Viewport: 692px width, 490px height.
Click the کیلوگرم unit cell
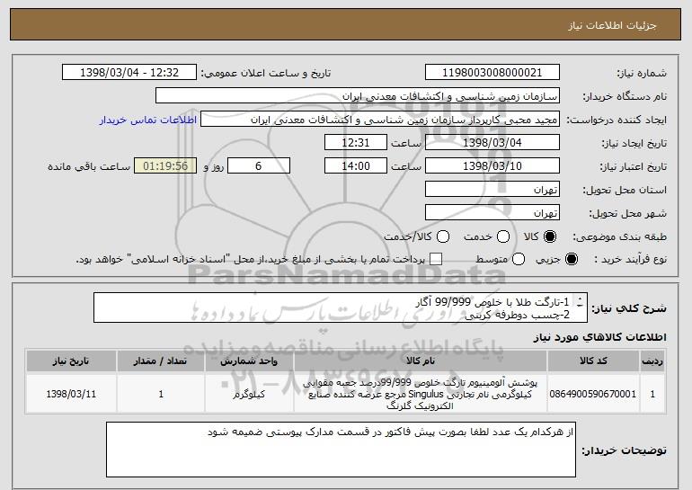[249, 394]
